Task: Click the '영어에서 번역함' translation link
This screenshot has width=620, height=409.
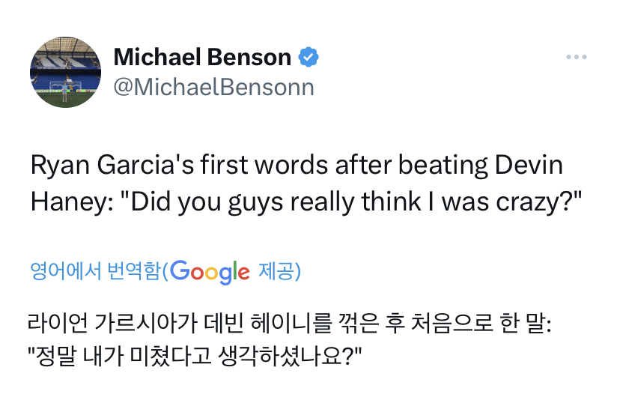Action: point(94,271)
